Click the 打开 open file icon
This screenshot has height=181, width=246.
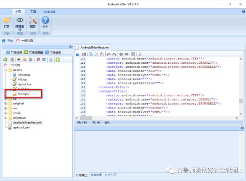[x=7, y=20]
